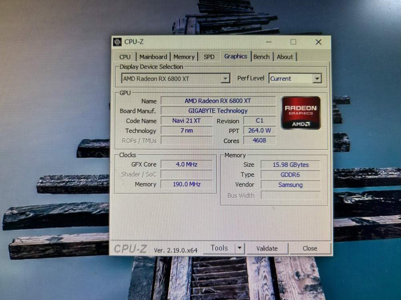
Task: Switch to the CPU tab
Action: pos(125,57)
